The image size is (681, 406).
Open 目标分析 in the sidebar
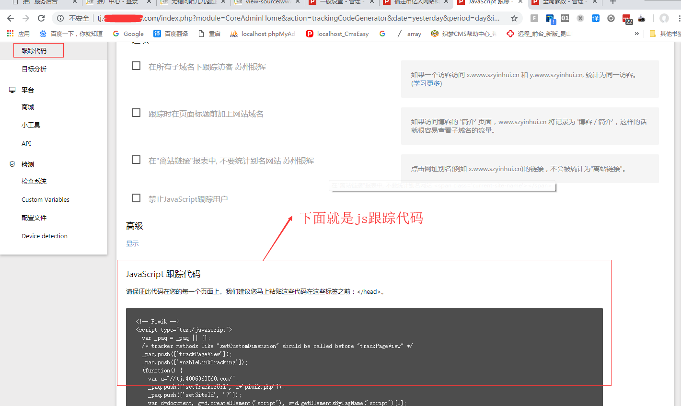pyautogui.click(x=34, y=69)
